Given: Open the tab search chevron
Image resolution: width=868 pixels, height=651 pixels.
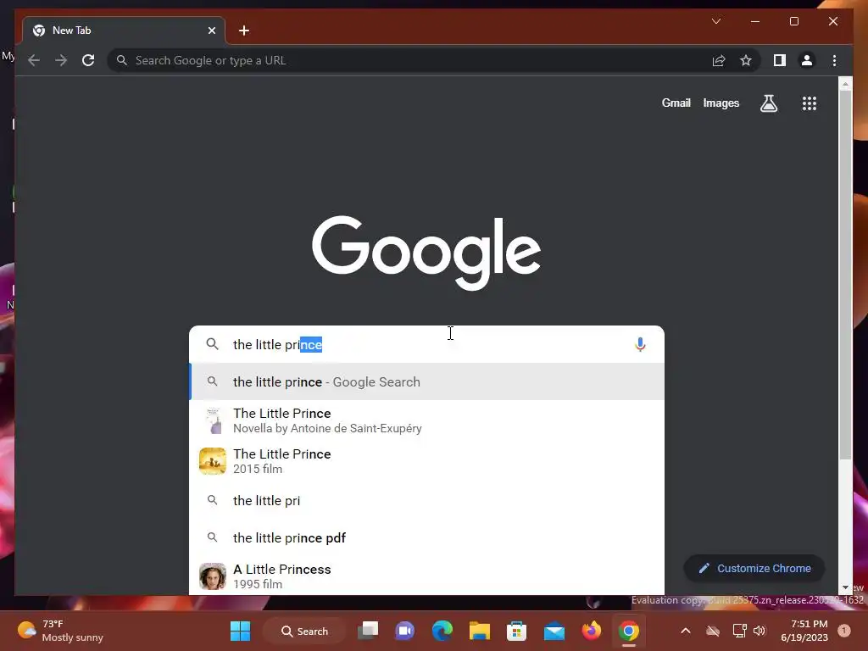Looking at the screenshot, I should 715,21.
